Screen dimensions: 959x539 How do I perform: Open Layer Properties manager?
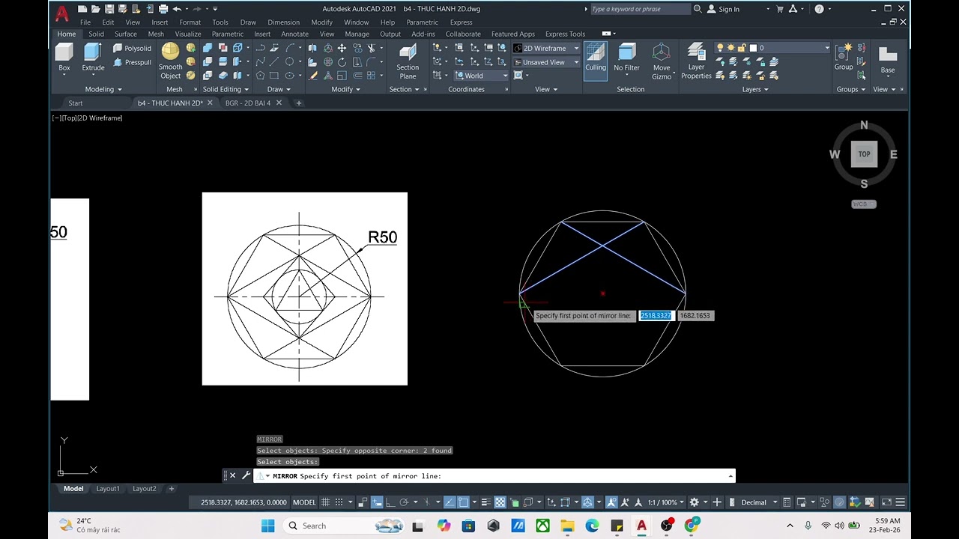pyautogui.click(x=696, y=61)
